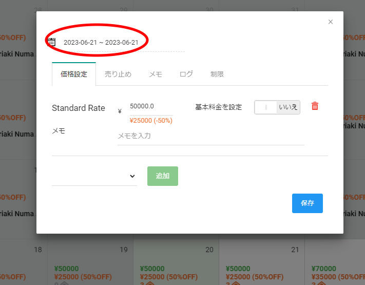Click the ¥25000 (-50%) discount text
This screenshot has width=365, height=285.
[x=151, y=121]
